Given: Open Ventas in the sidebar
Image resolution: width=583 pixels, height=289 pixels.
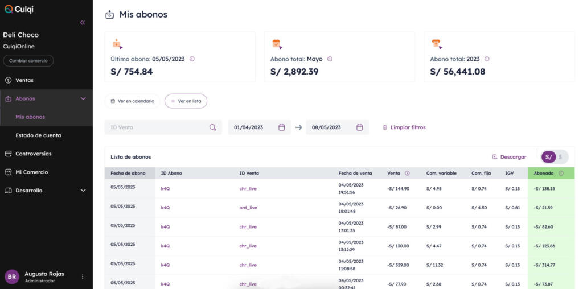Looking at the screenshot, I should coord(24,80).
